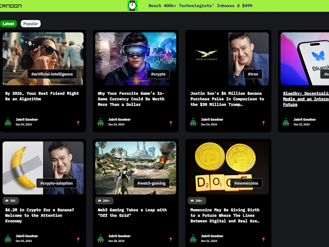Click the #crypto-adoption tag on banana image

click(x=56, y=183)
